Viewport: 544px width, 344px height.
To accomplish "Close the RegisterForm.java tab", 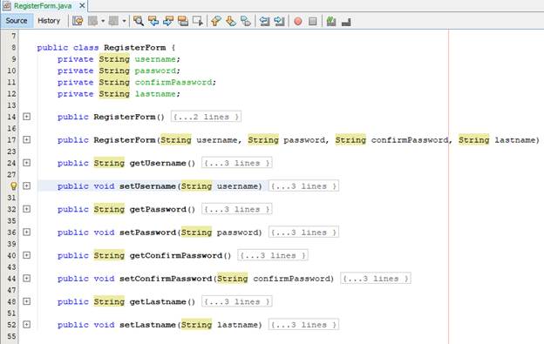I will point(82,5).
